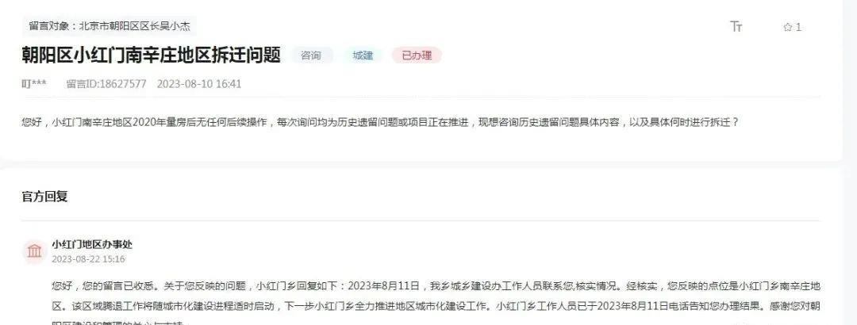Screen dimensions: 857x325
Task: Select the 城建 tag
Action: pos(363,55)
